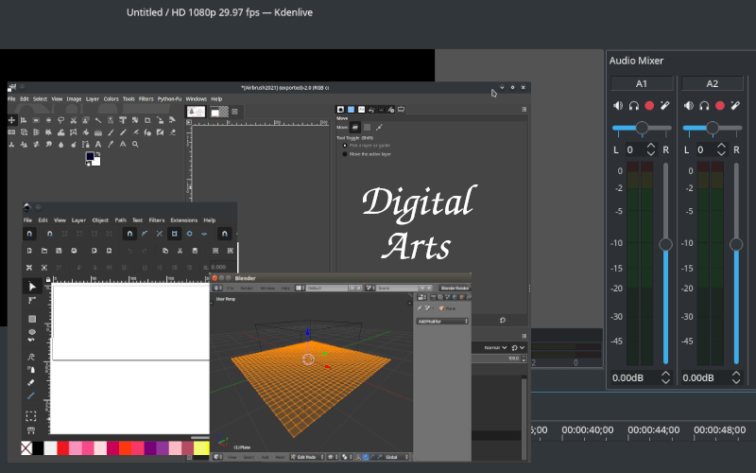This screenshot has width=756, height=473.
Task: Open the Filters menu in GIMP
Action: point(146,98)
